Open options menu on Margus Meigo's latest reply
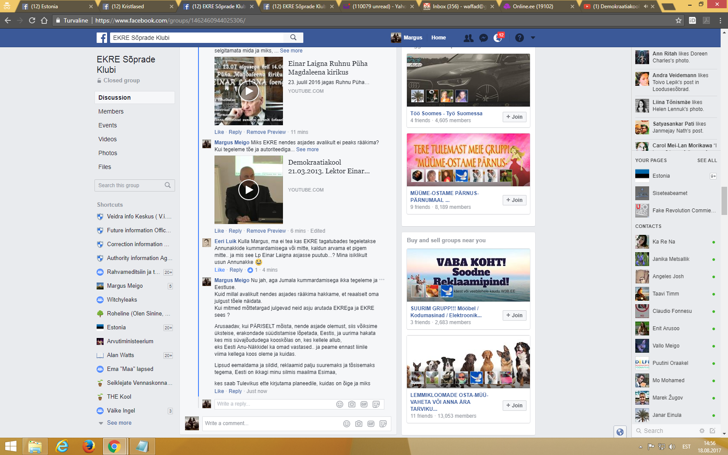The image size is (728, 455). [382, 280]
